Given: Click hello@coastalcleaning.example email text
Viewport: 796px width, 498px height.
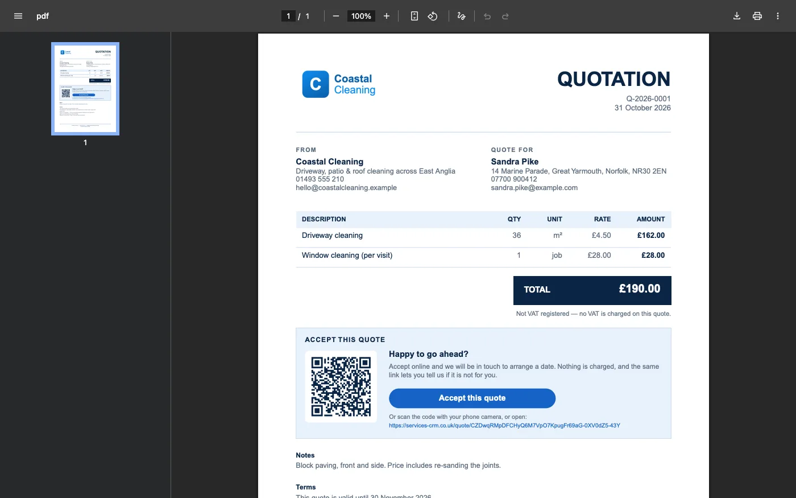Looking at the screenshot, I should [x=346, y=188].
